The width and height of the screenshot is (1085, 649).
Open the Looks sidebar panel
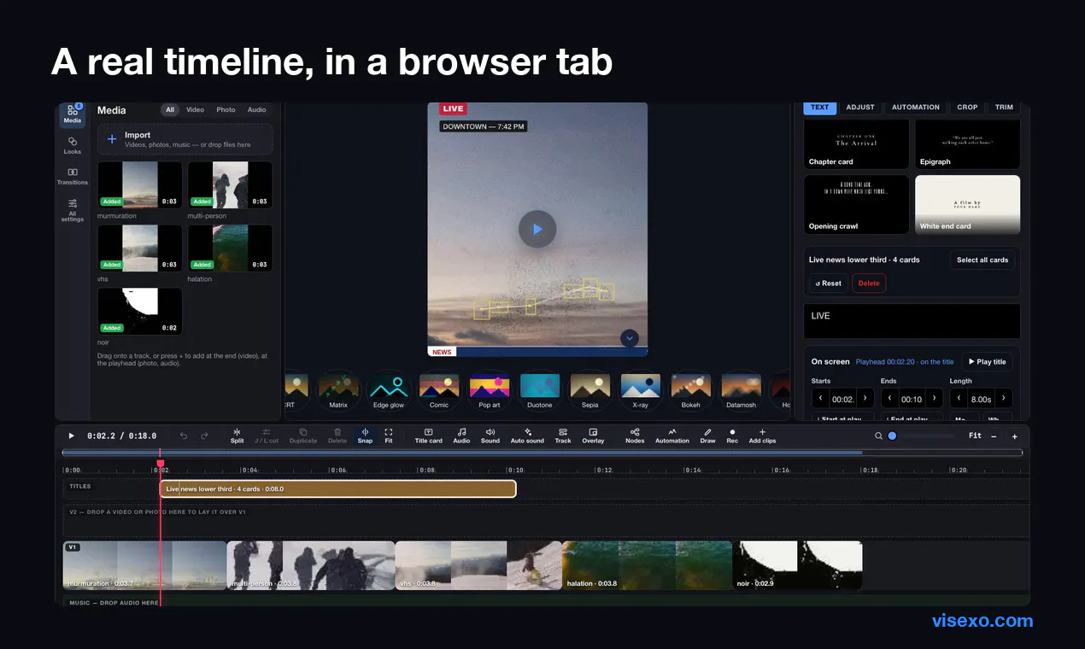pyautogui.click(x=73, y=145)
